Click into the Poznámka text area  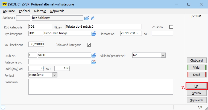click(101, 86)
